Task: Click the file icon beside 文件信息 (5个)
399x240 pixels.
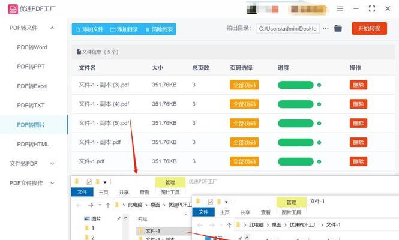Action: [79, 52]
